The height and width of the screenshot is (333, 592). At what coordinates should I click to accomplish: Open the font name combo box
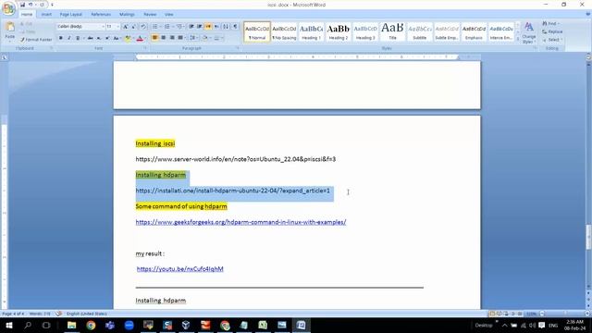click(x=80, y=27)
